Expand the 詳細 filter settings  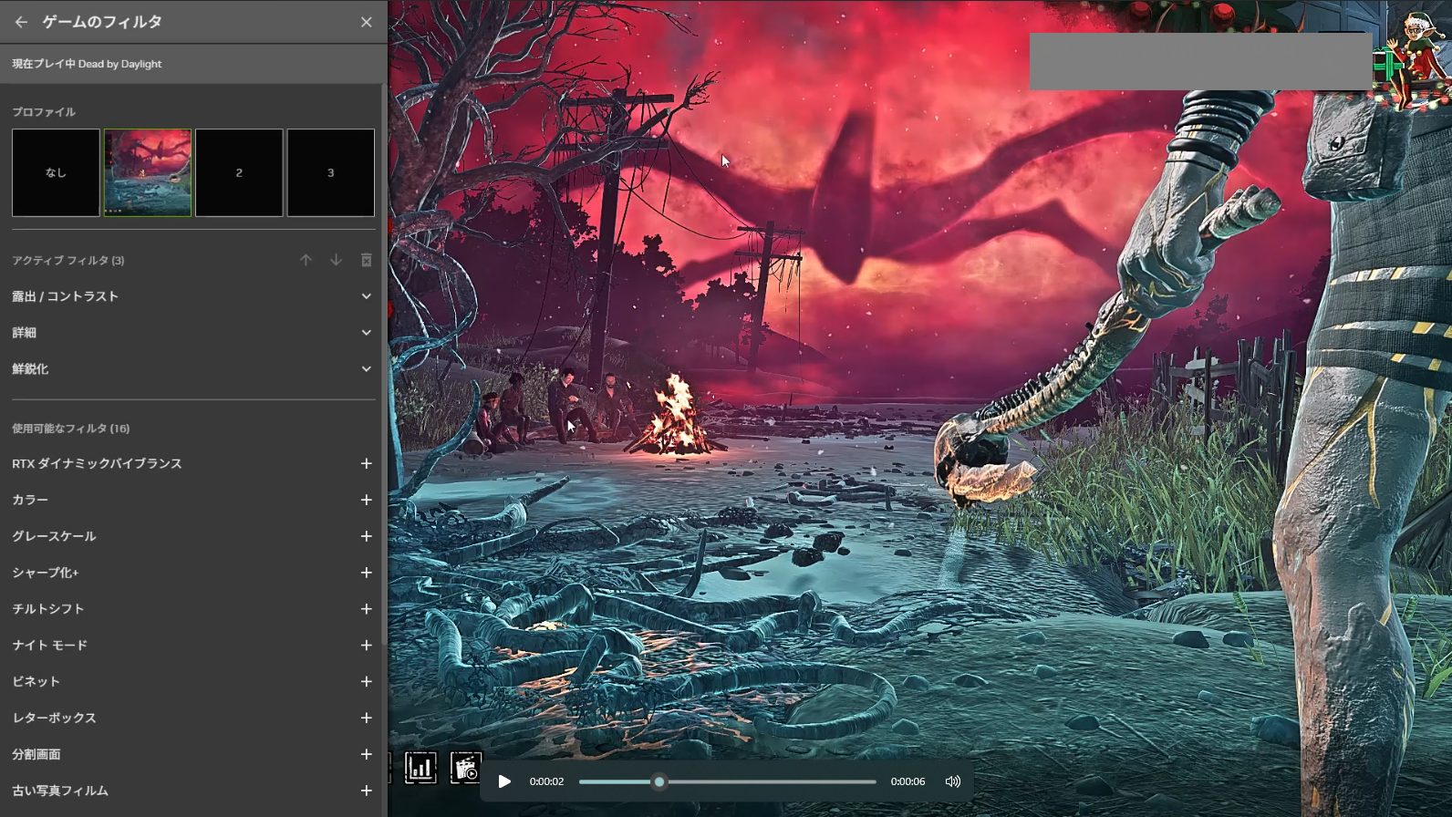(366, 333)
